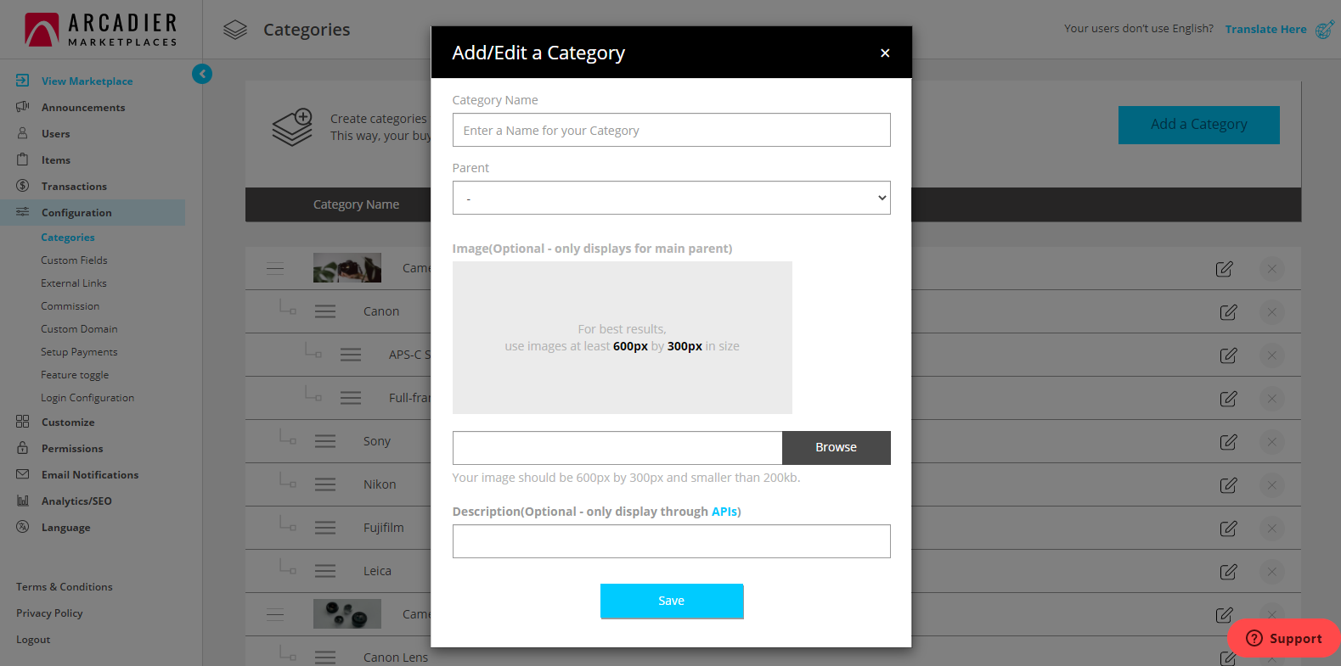Delete the Sony category
Viewport: 1341px width, 666px height.
(x=1271, y=442)
